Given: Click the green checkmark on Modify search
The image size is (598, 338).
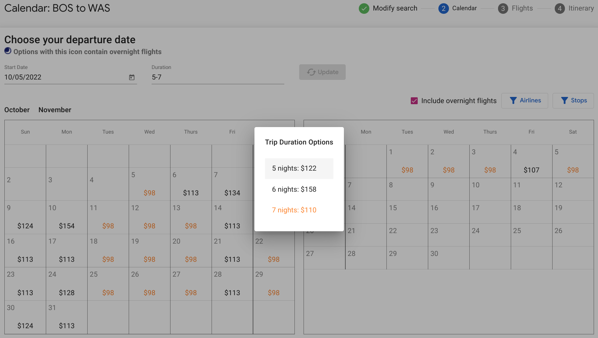Looking at the screenshot, I should [x=364, y=8].
